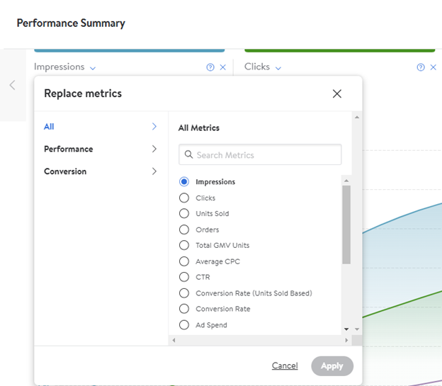Expand the Performance category chevron
Image resolution: width=442 pixels, height=386 pixels.
tap(154, 149)
